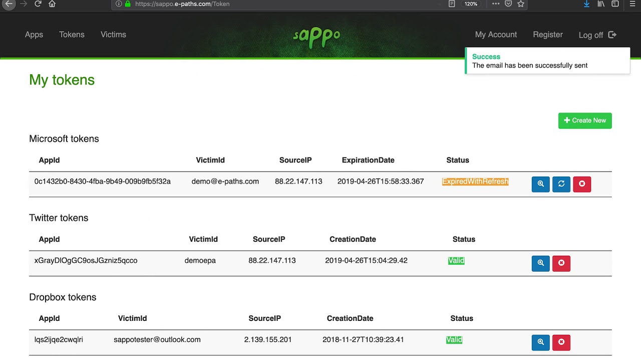Viewport: 641px width, 361px height.
Task: Select creation date 2019-04-26T15:04:29.42
Action: point(366,261)
